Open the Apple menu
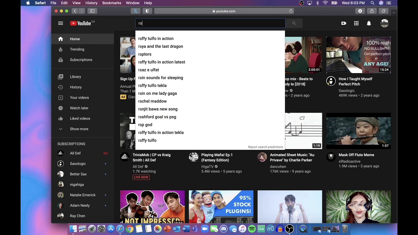The image size is (418, 235). click(x=28, y=3)
